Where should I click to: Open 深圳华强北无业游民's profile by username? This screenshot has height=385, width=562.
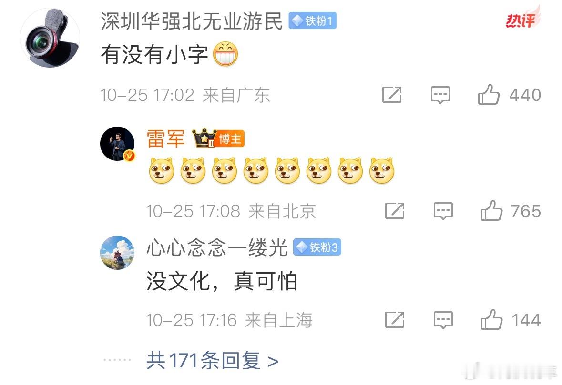coord(192,21)
